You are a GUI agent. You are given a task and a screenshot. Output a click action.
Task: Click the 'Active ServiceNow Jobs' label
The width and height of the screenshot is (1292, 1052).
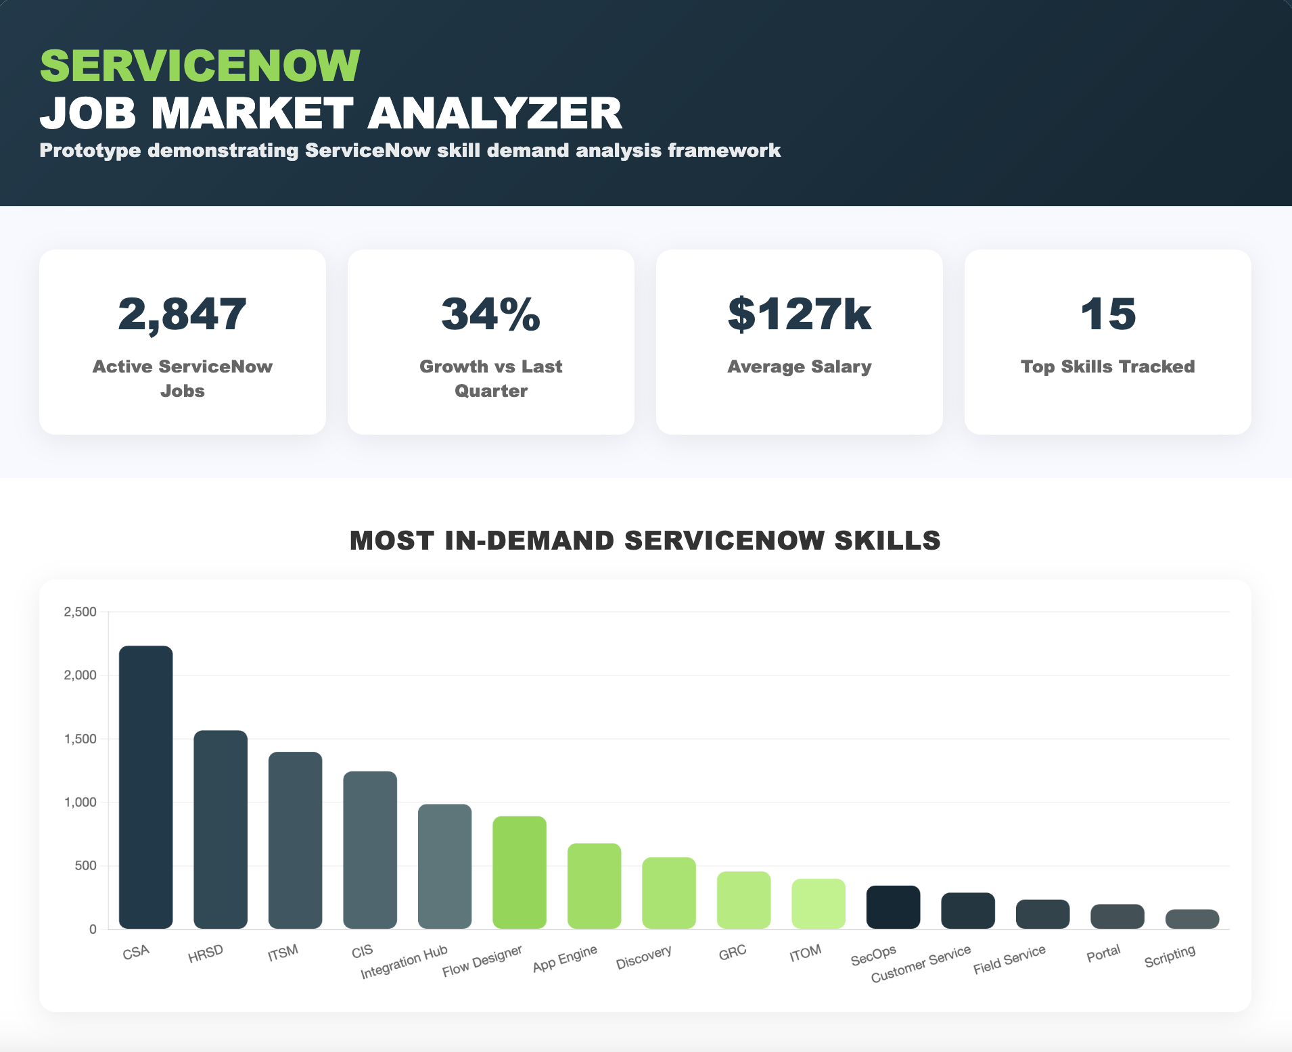click(x=183, y=379)
